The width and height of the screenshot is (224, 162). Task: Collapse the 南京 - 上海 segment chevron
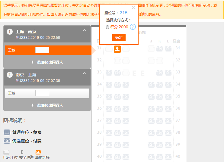pos(85,74)
